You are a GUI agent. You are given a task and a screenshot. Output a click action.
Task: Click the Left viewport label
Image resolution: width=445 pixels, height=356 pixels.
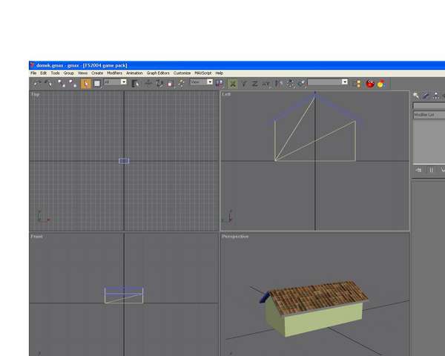225,94
